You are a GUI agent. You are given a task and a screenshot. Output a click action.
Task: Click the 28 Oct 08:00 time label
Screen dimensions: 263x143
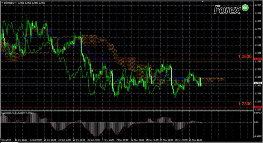[79, 140]
